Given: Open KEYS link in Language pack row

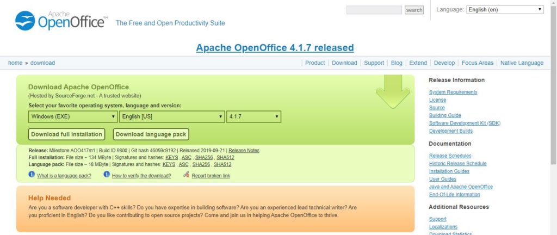Looking at the screenshot, I should tap(169, 165).
